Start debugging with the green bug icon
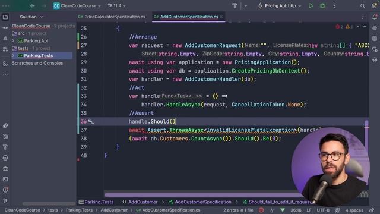380x214 pixels. click(x=322, y=5)
